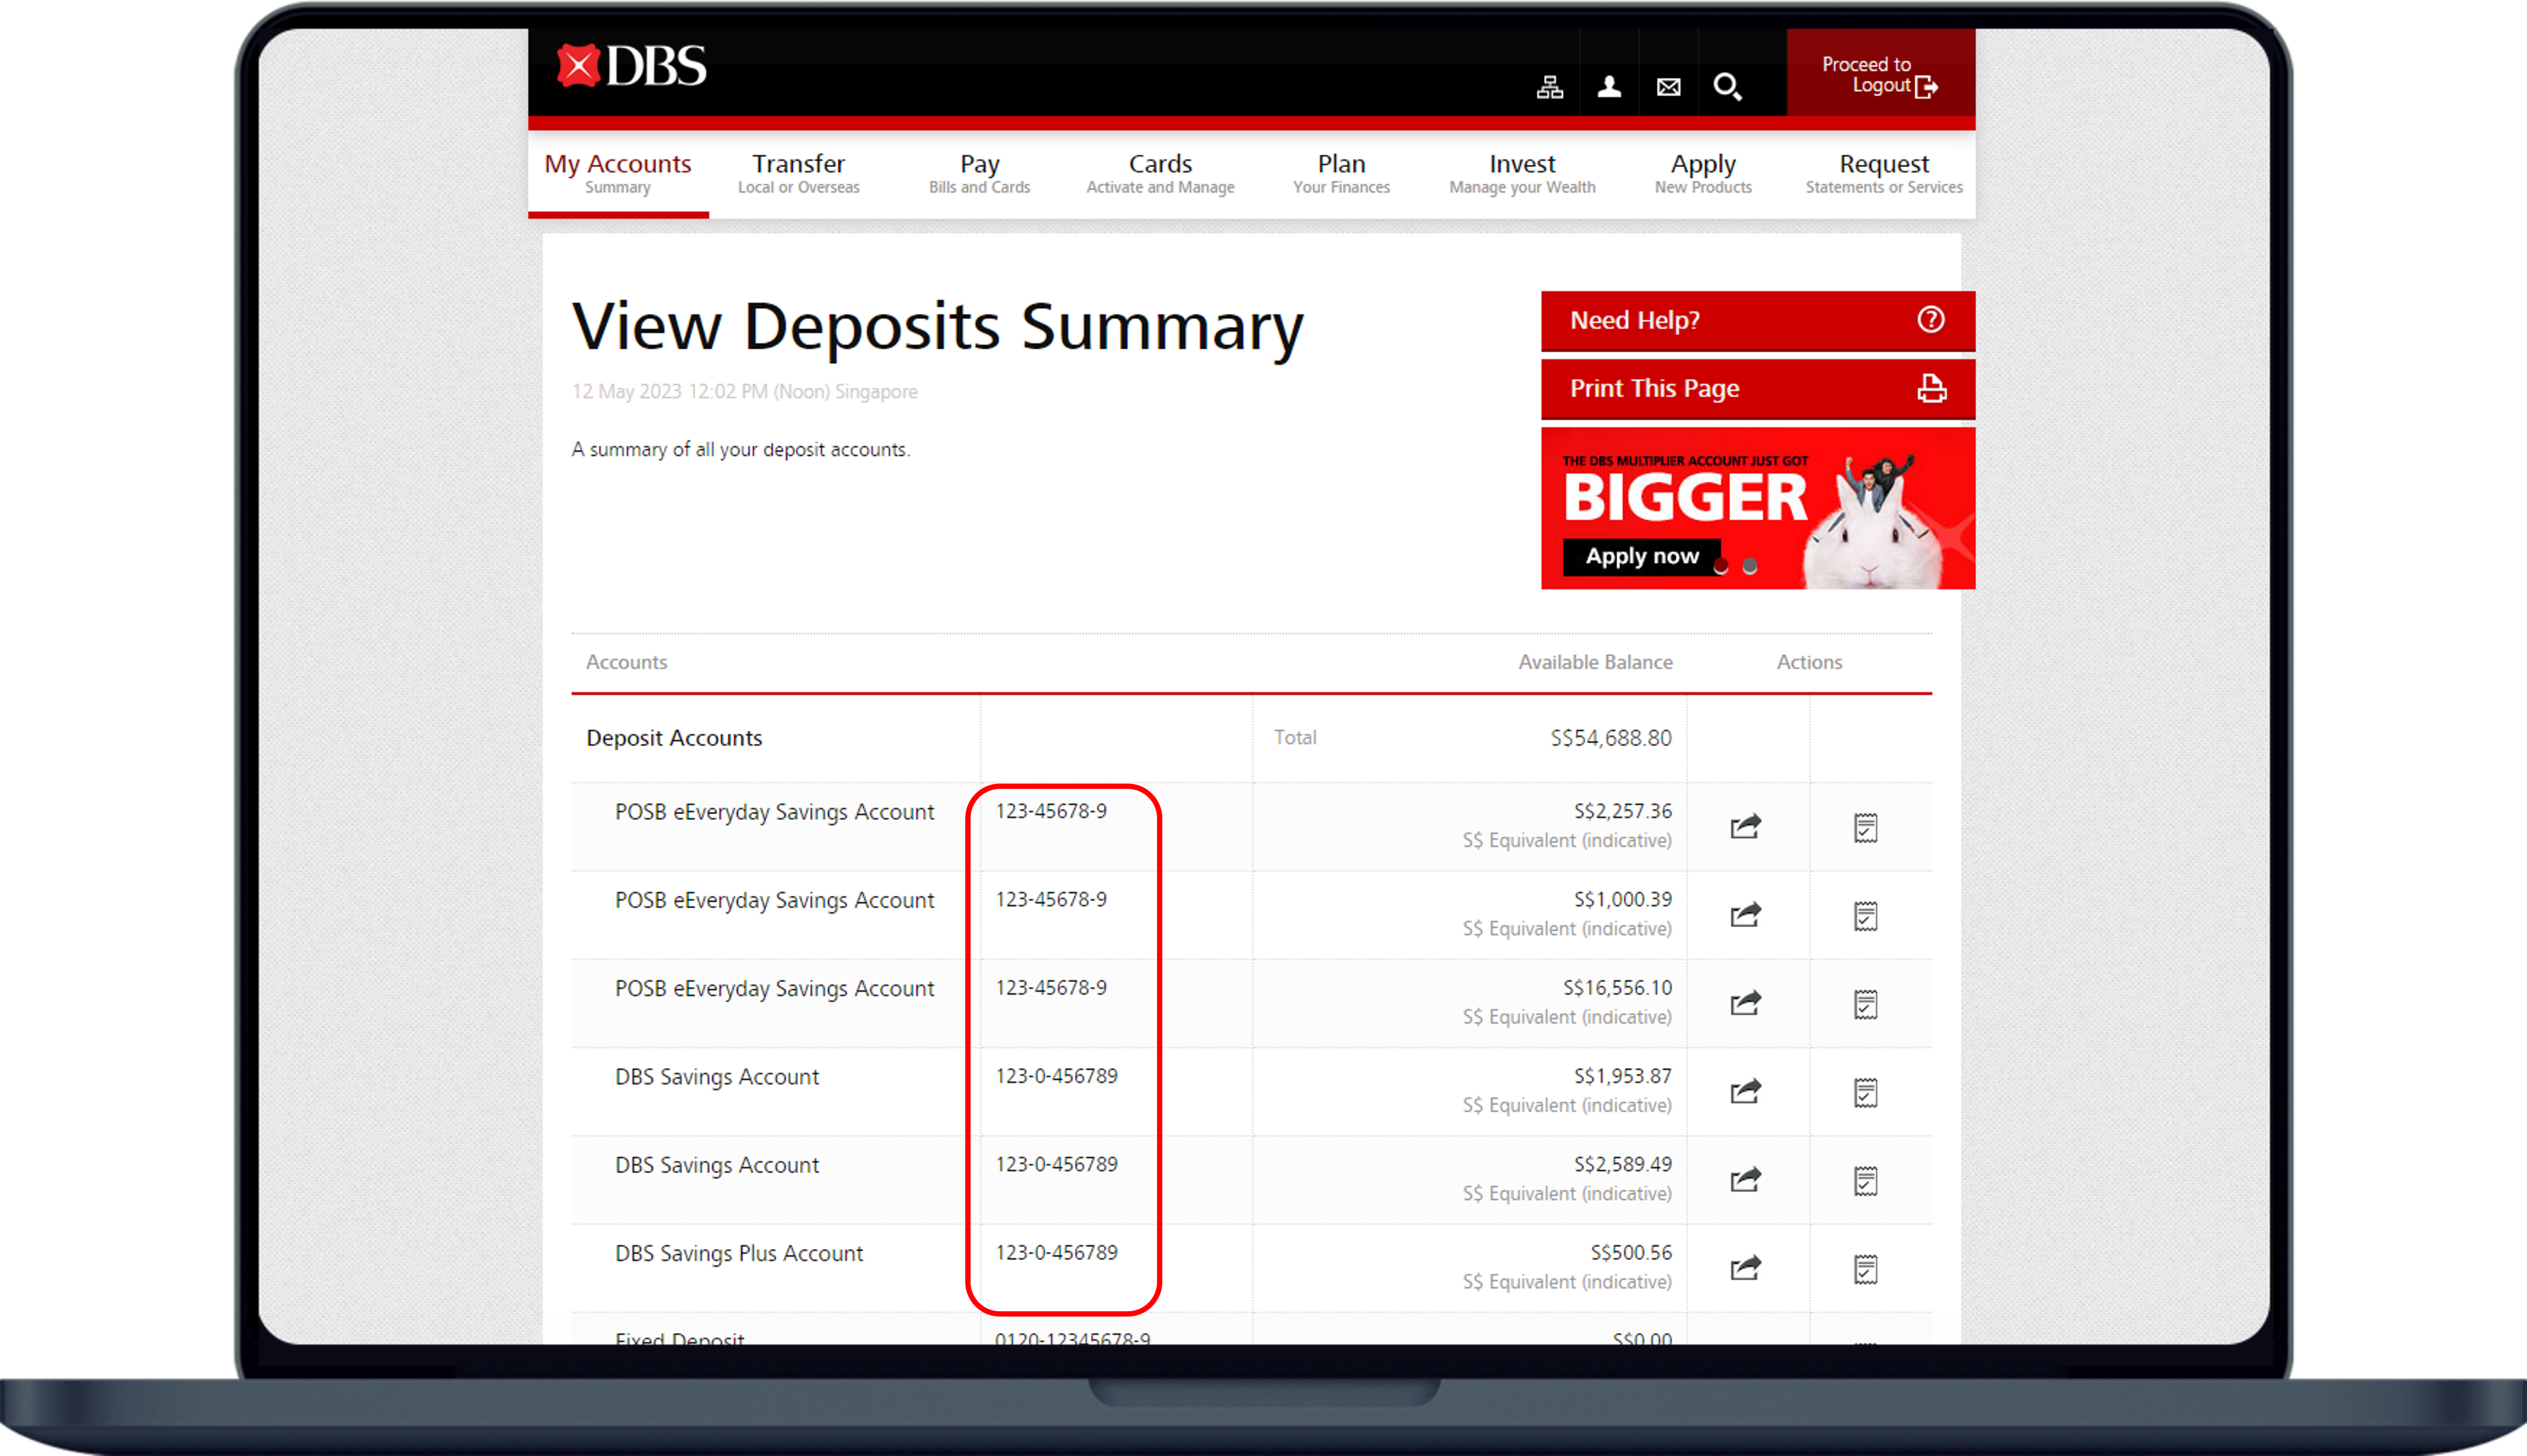
Task: Open the user profile icon
Action: [1608, 87]
